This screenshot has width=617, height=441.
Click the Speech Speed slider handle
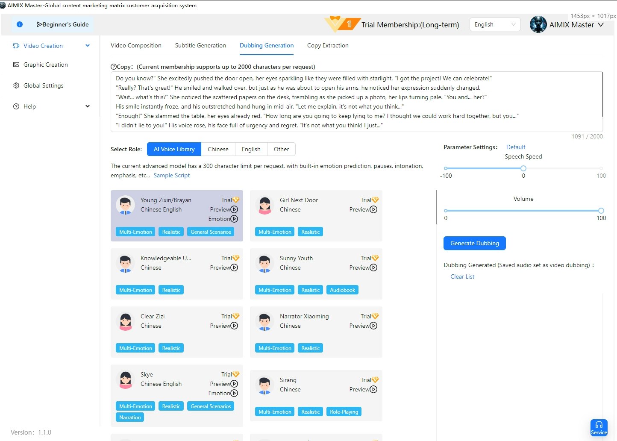[x=523, y=168]
